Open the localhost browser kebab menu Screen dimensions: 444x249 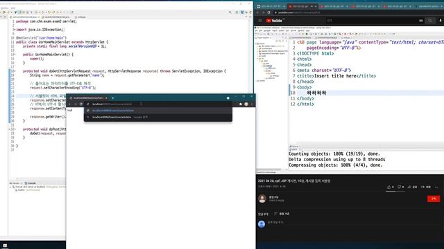tap(252, 104)
